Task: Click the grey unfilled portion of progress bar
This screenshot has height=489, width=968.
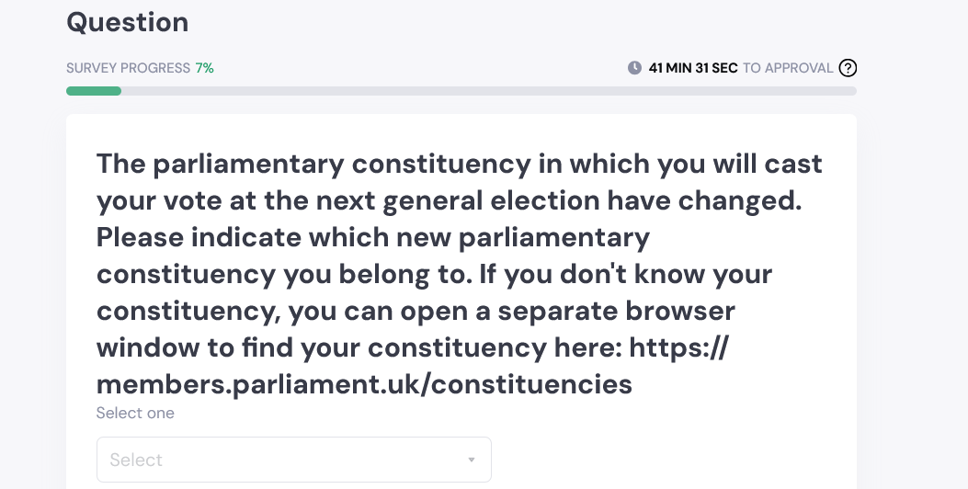Action: pyautogui.click(x=489, y=91)
